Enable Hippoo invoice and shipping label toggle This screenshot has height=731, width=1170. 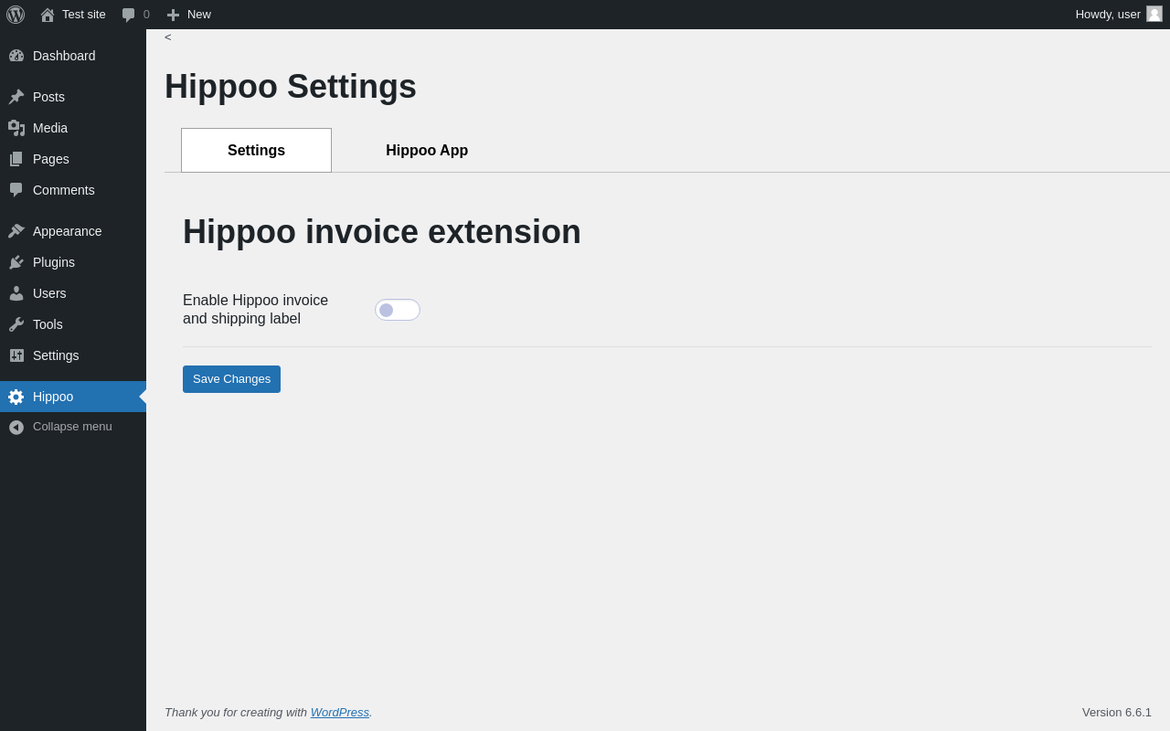click(398, 310)
